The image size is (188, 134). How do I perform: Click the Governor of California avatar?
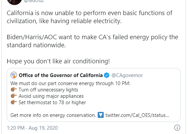(14, 75)
